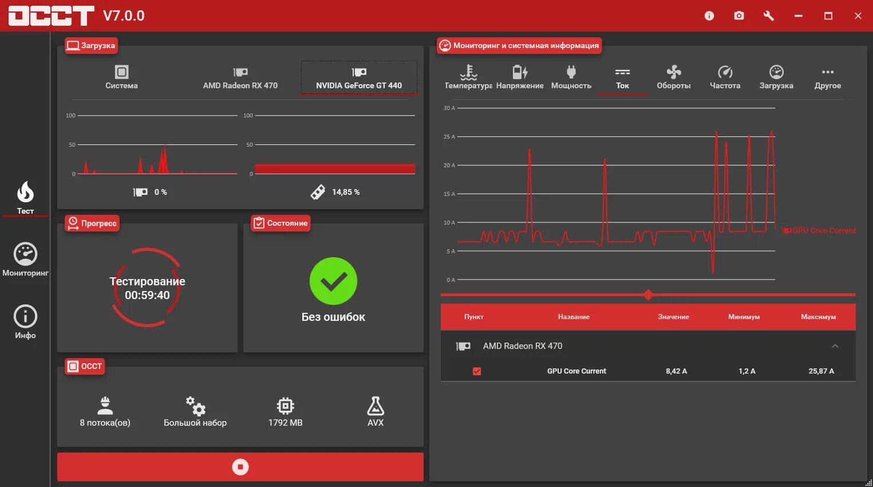Select the Система load tab
This screenshot has width=873, height=487.
pos(121,77)
